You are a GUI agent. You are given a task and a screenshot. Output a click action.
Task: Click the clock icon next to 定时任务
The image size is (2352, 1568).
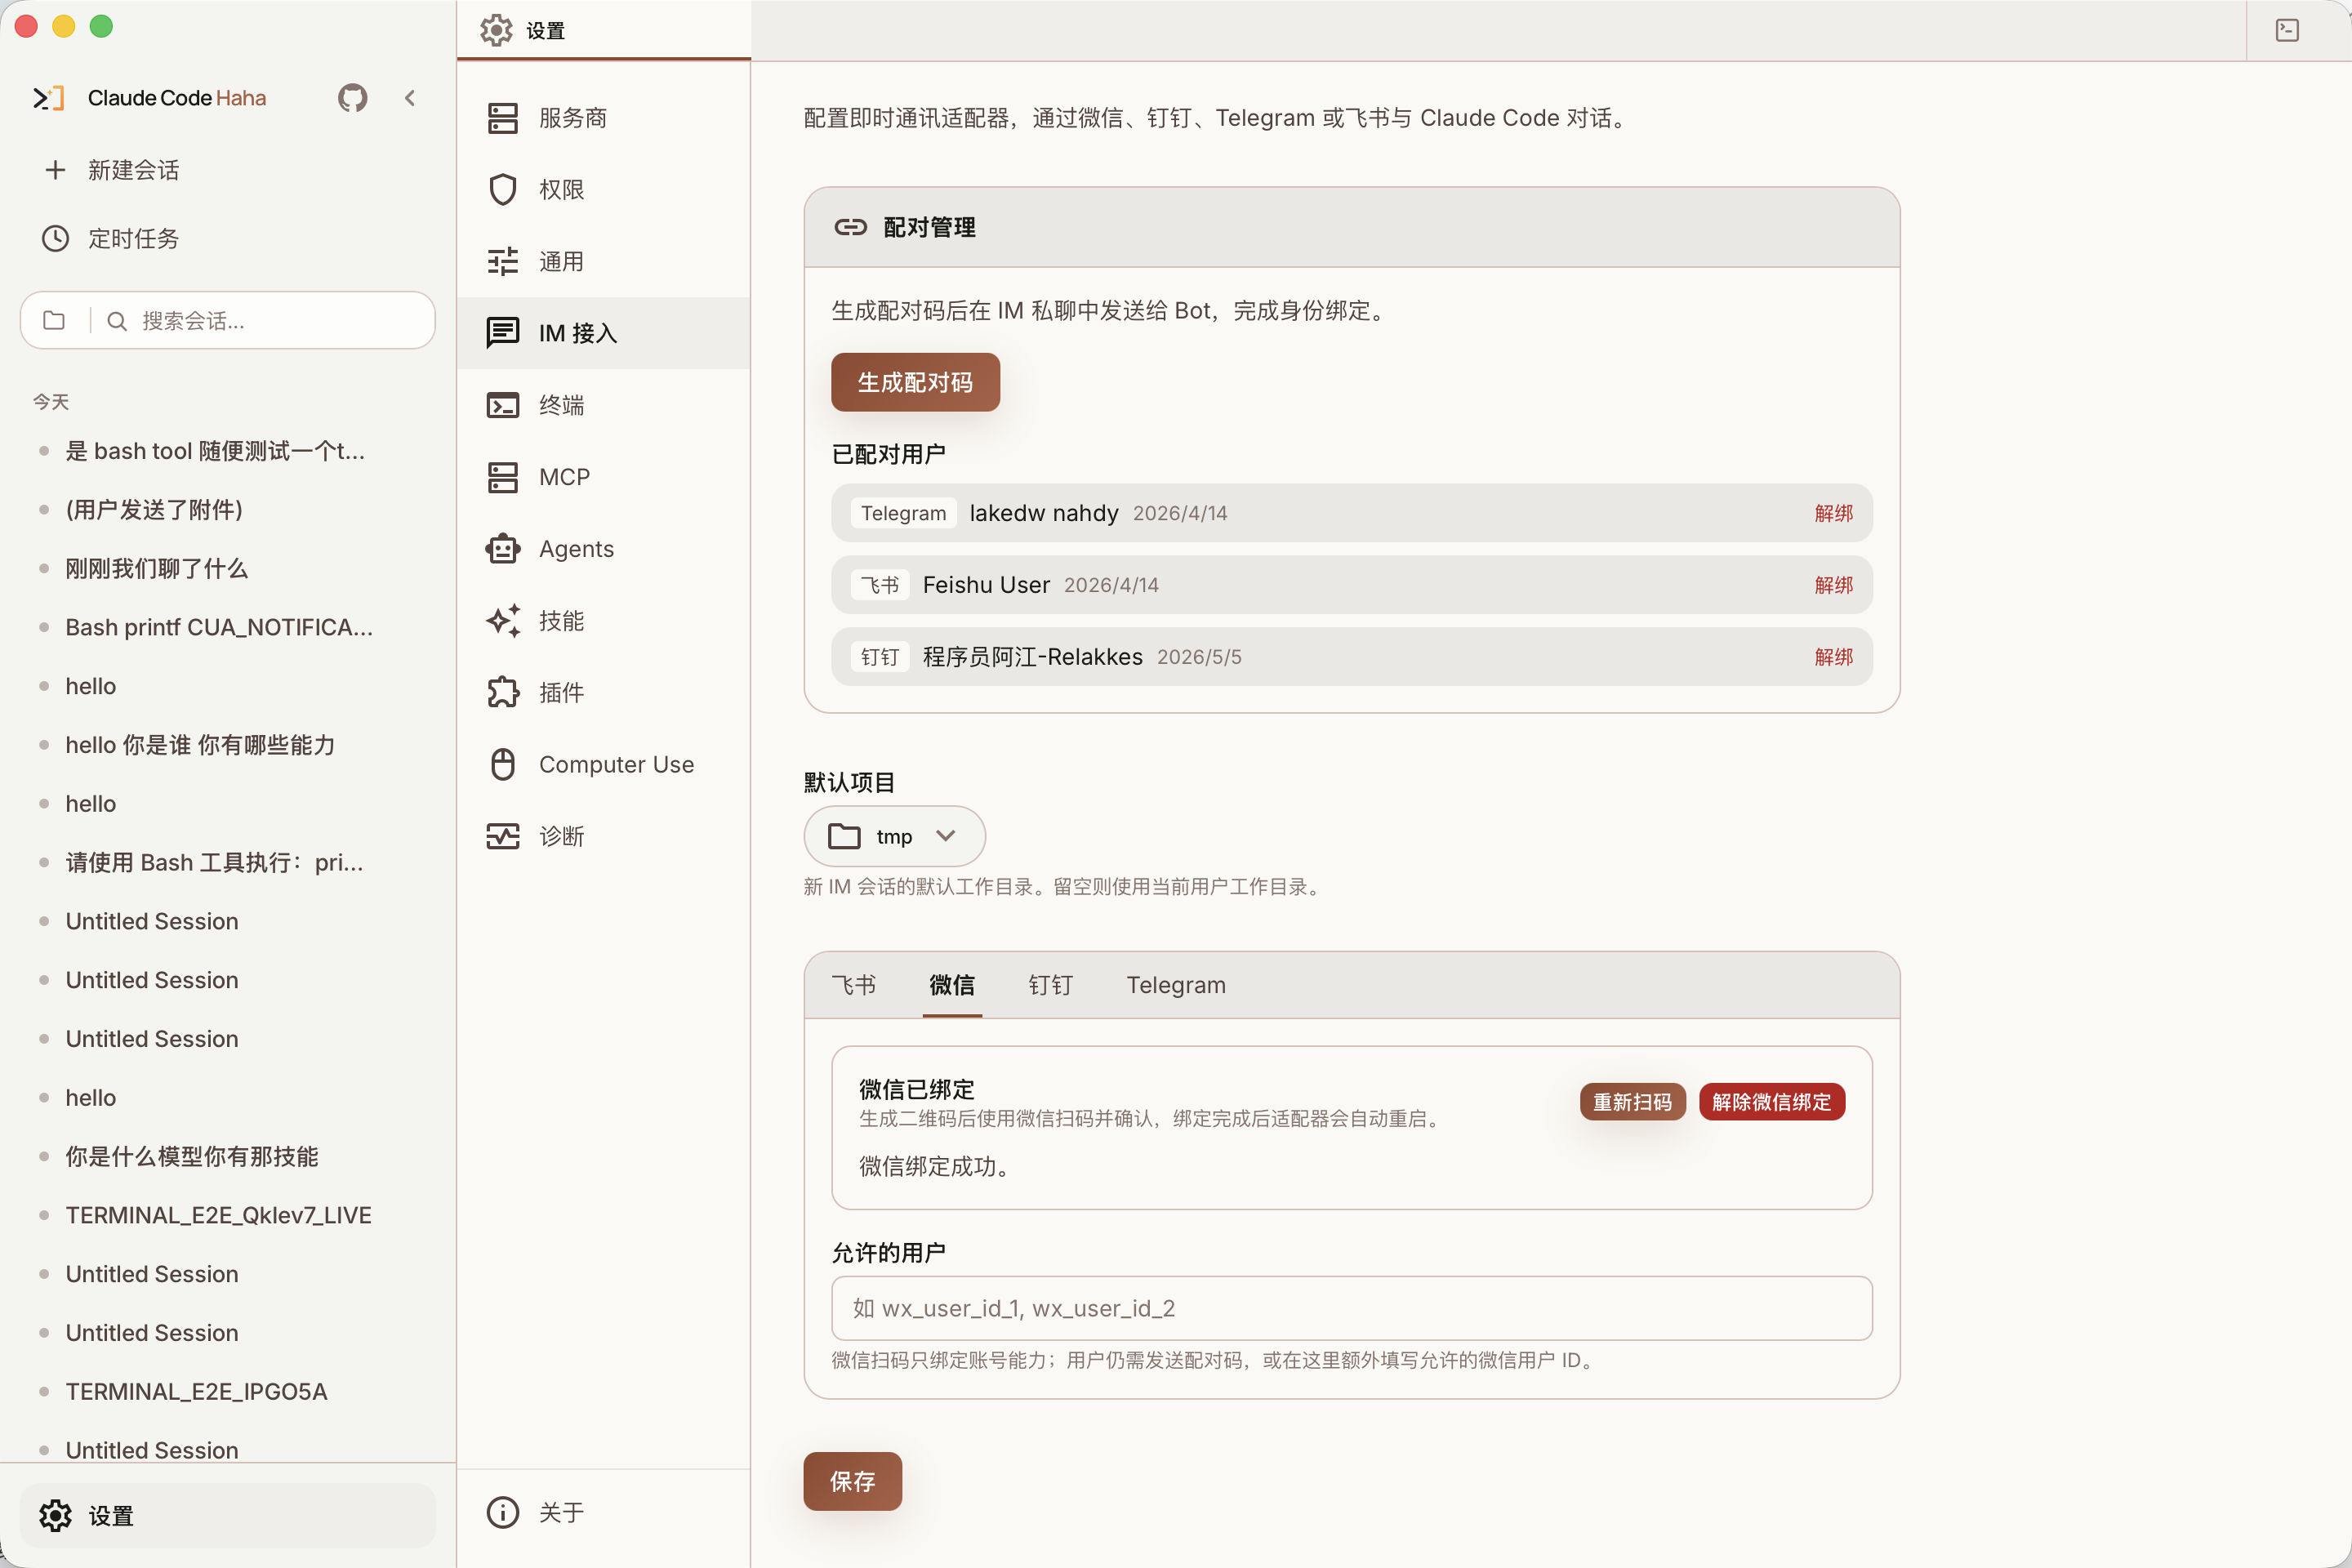click(55, 238)
